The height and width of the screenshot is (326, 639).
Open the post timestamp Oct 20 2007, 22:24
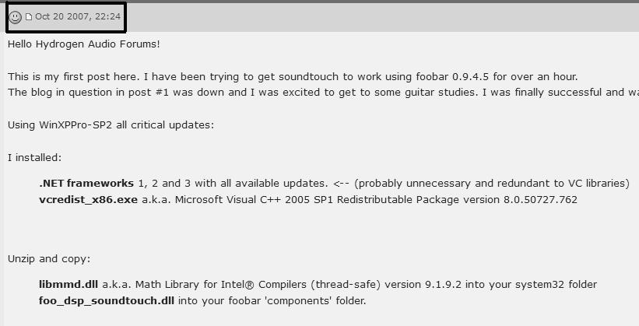pos(77,16)
